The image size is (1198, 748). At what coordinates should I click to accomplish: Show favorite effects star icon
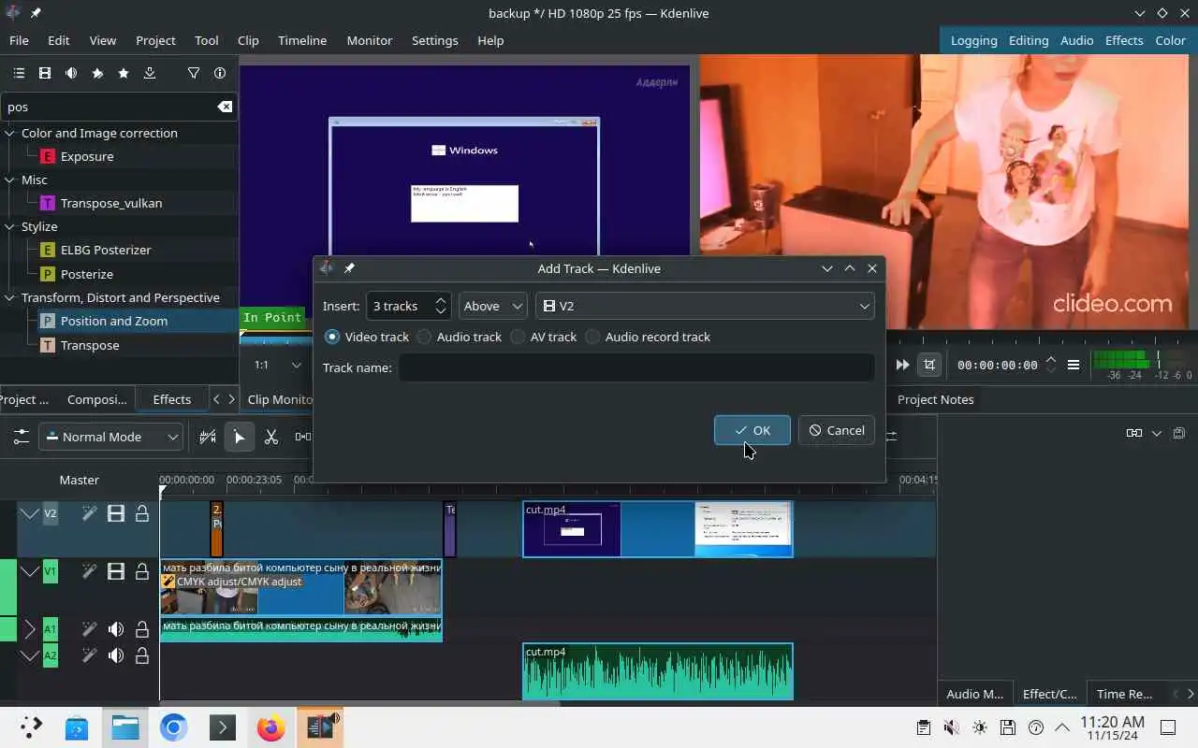pos(124,73)
